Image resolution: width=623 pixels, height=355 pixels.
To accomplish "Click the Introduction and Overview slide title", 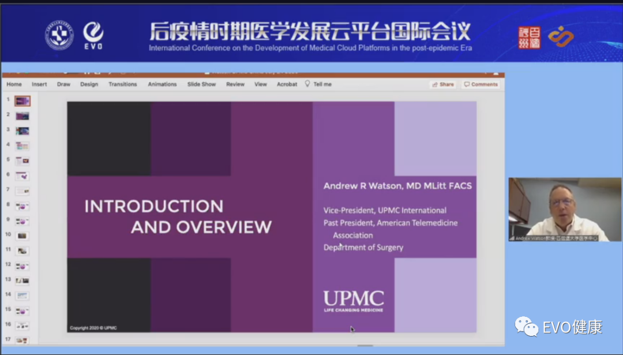I will point(178,216).
